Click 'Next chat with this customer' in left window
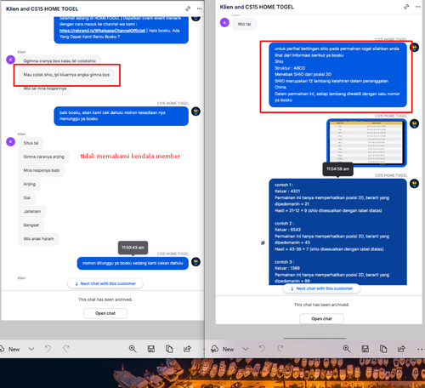The width and height of the screenshot is (425, 388). (x=105, y=283)
